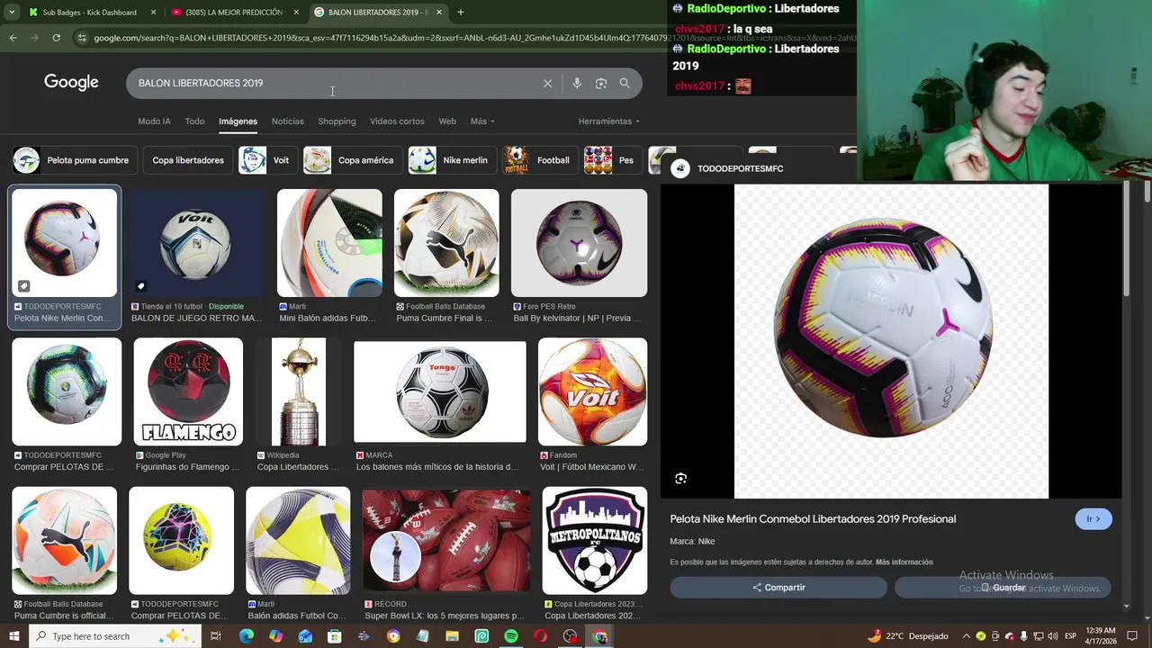Image resolution: width=1152 pixels, height=648 pixels.
Task: Open File Explorer from the taskbar
Action: point(452,636)
